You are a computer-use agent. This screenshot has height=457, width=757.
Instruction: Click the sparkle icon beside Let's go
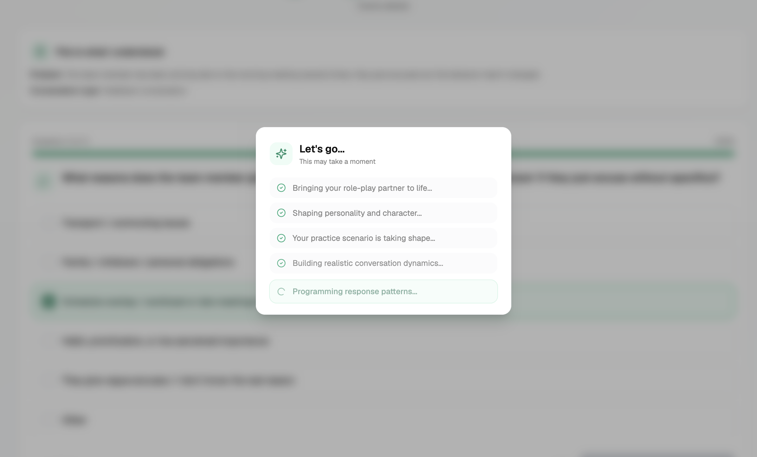(x=281, y=154)
